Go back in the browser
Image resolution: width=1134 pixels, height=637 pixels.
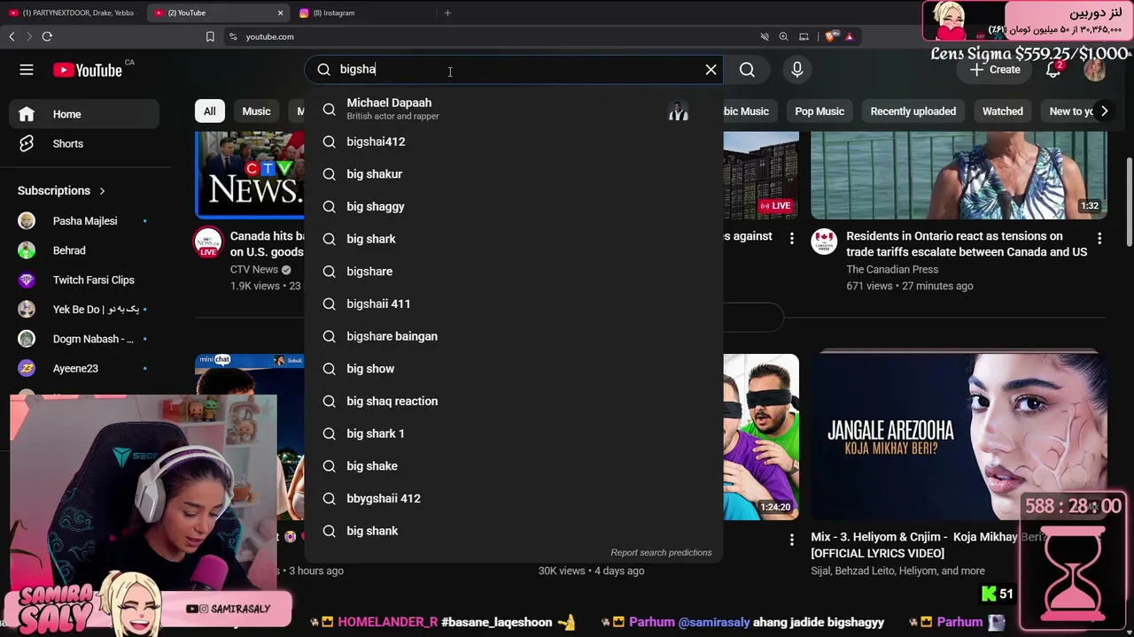(12, 36)
